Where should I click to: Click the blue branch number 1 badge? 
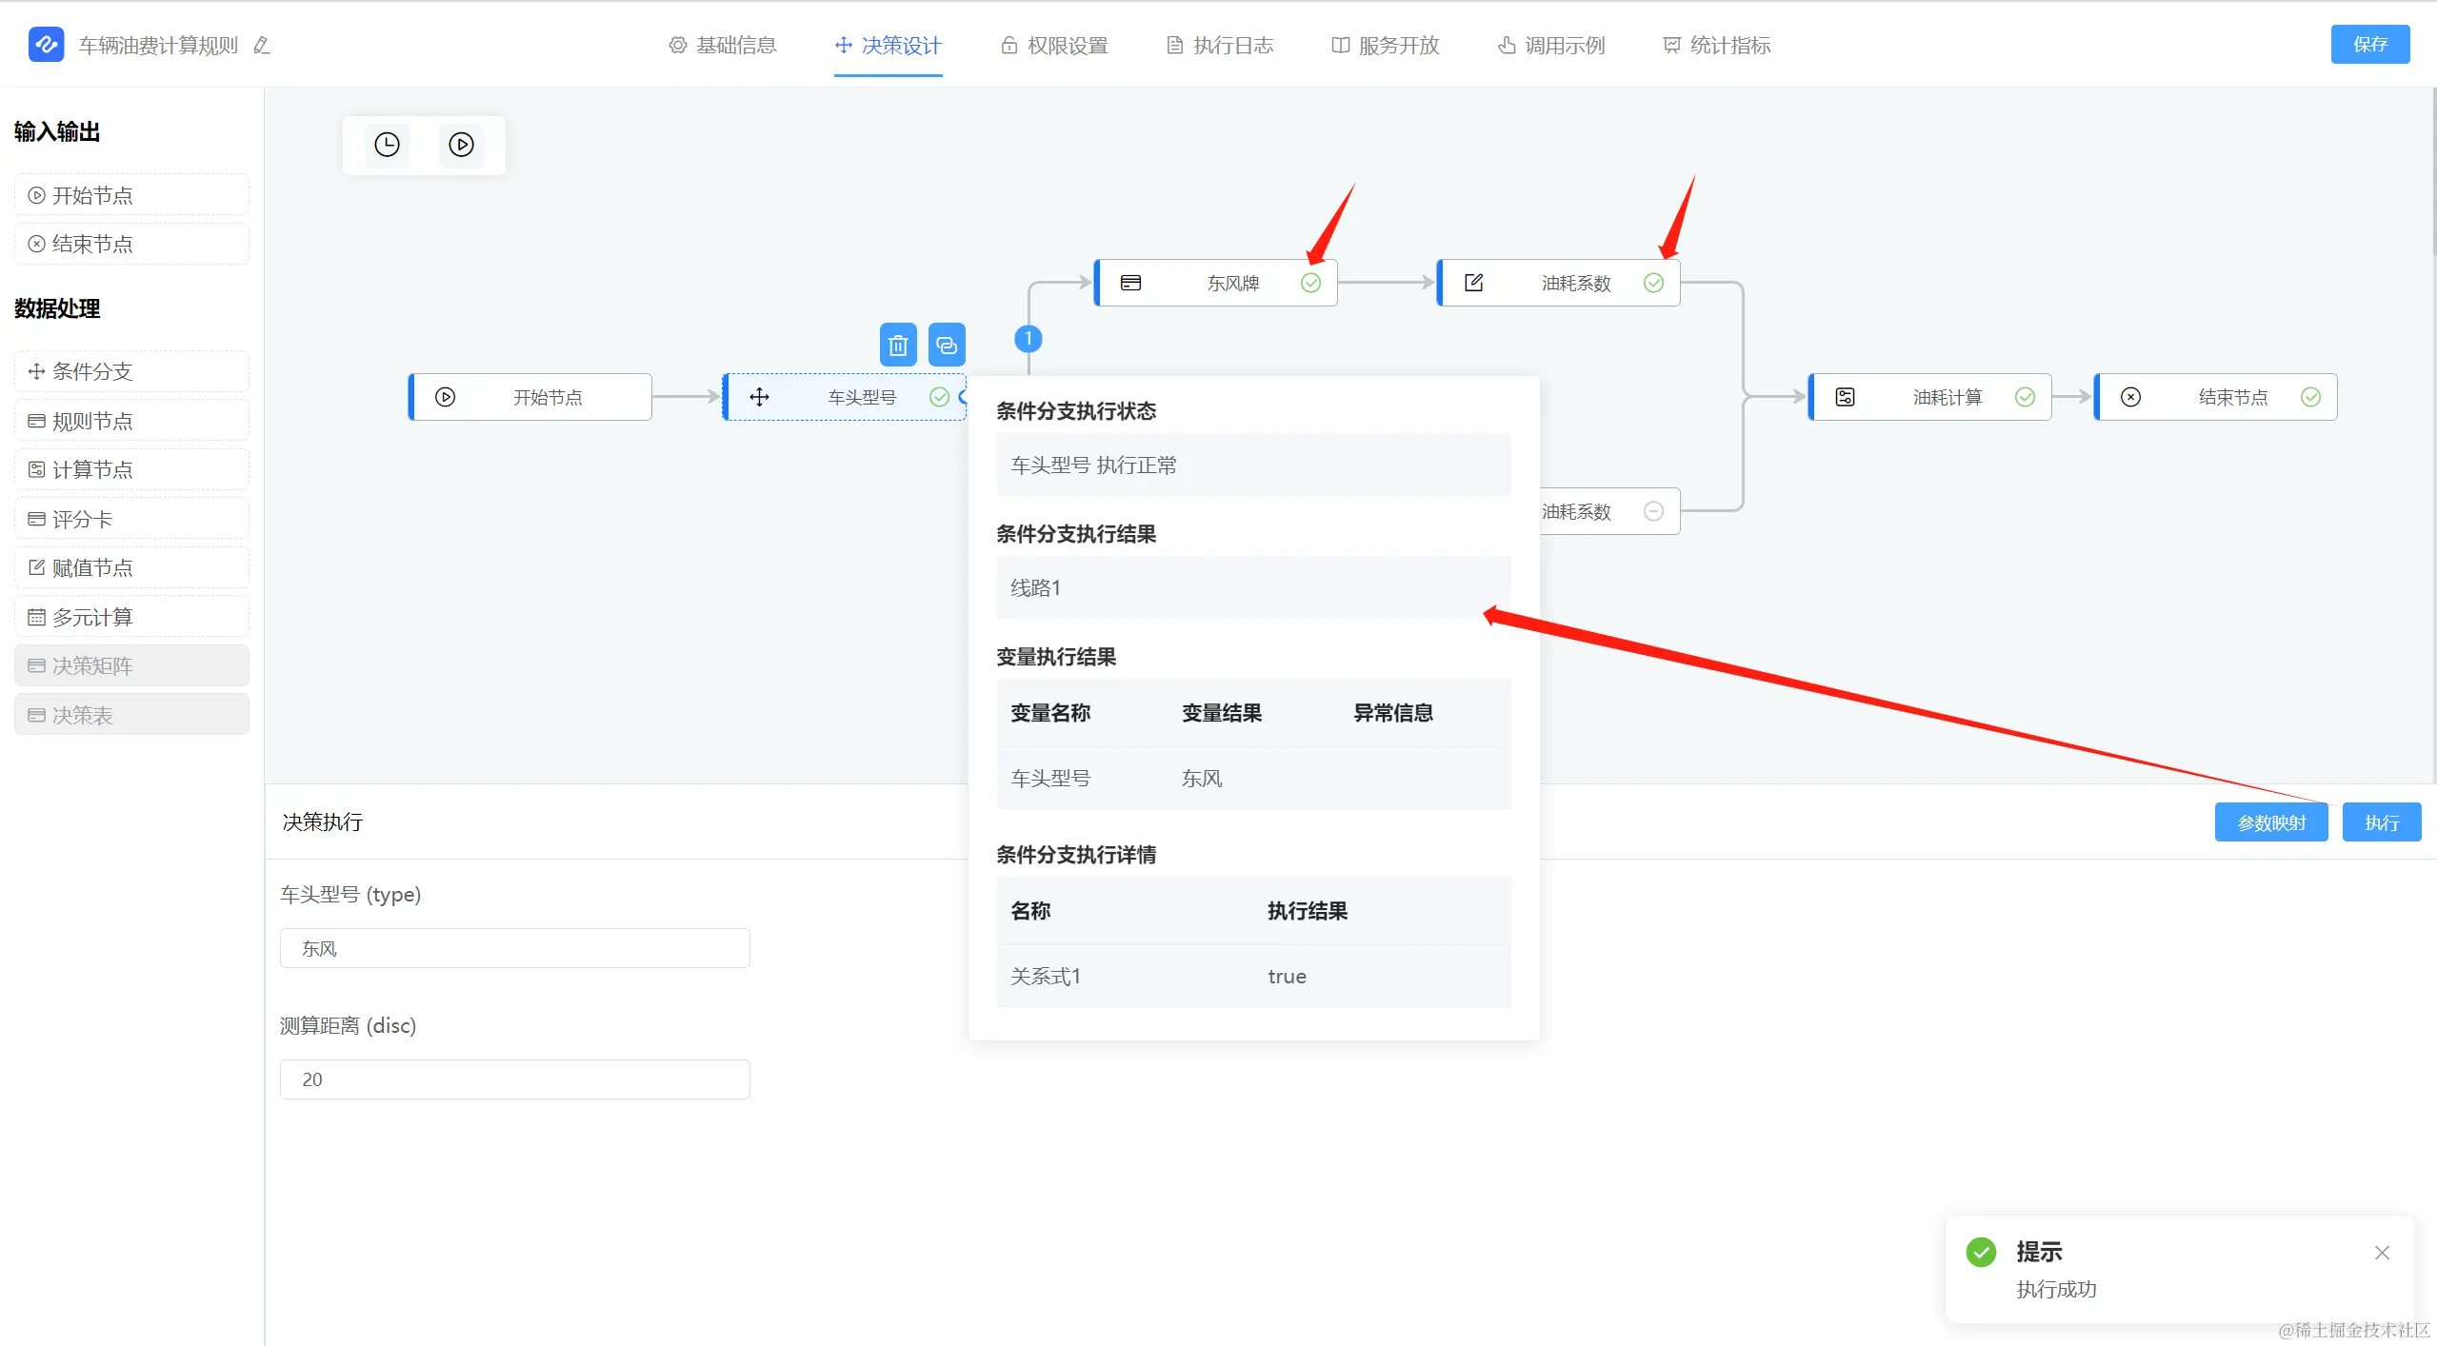tap(1028, 338)
